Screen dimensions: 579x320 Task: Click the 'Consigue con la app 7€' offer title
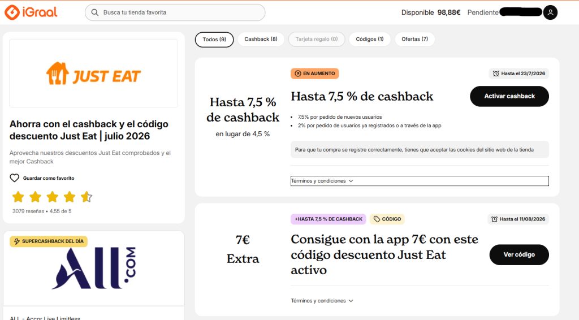pyautogui.click(x=384, y=254)
